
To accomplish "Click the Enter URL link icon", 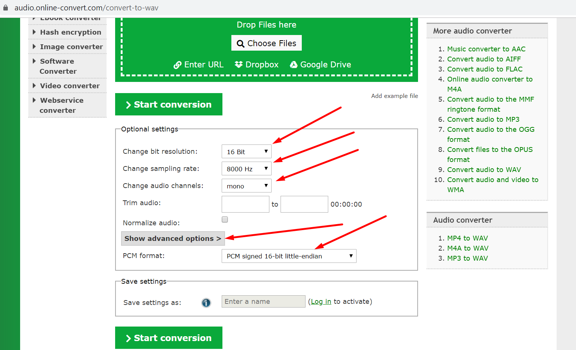I will (177, 65).
